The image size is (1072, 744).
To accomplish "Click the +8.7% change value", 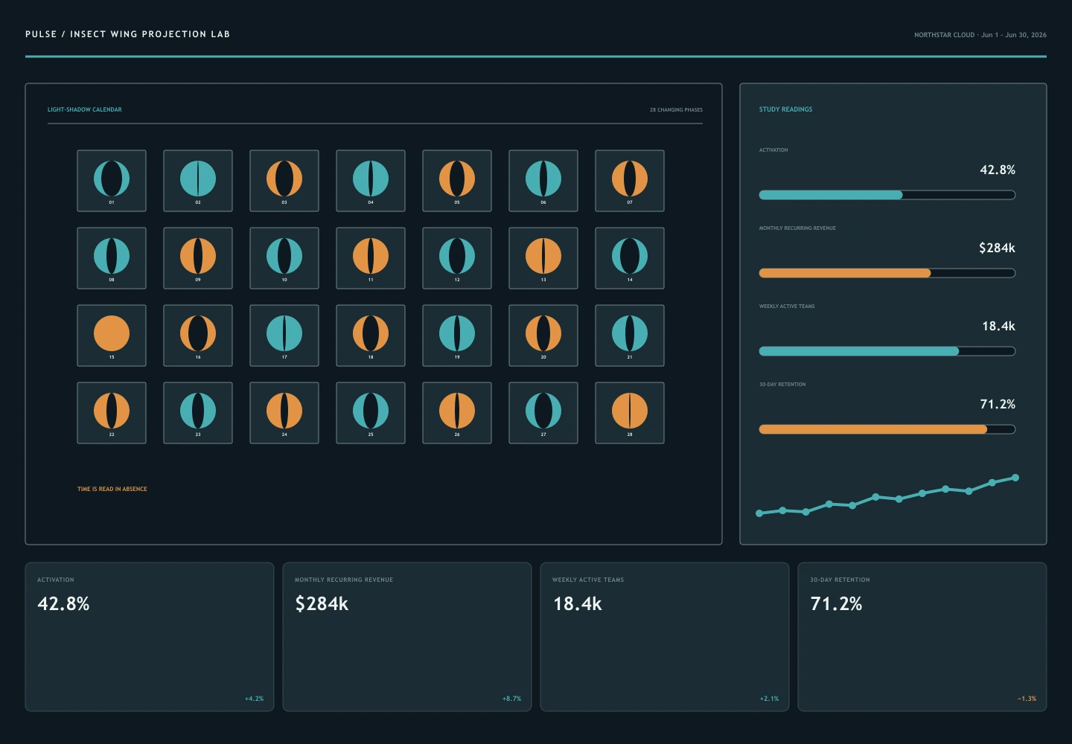I will coord(512,699).
